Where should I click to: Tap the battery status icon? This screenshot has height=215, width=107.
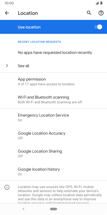pos(101,3)
